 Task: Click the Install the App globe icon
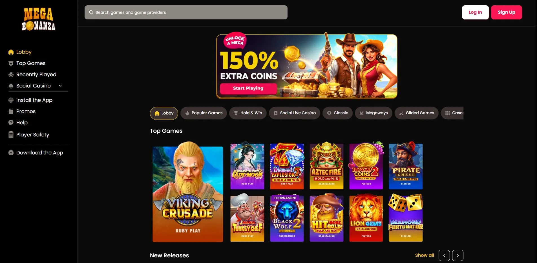(11, 100)
